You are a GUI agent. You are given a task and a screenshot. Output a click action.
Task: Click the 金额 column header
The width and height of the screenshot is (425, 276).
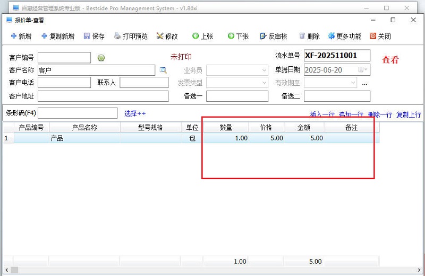[303, 127]
